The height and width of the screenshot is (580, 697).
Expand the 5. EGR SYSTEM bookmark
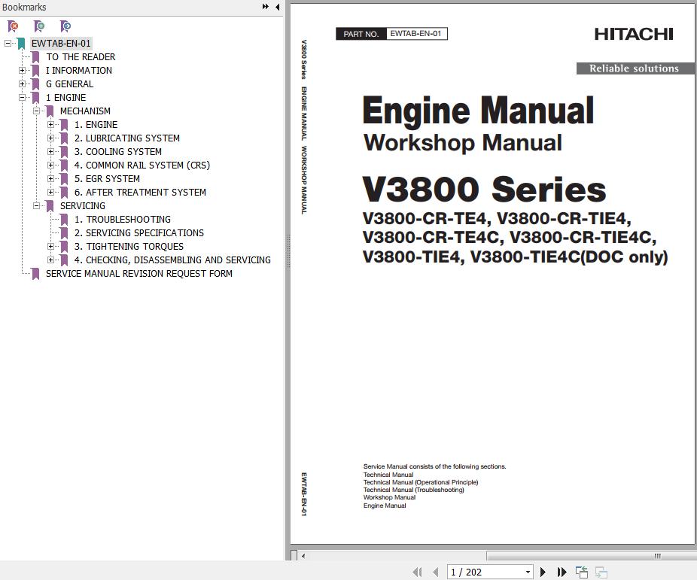tap(50, 178)
